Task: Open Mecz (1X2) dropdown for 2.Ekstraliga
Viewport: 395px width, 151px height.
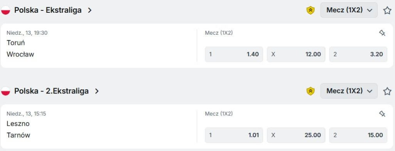Action: (349, 91)
